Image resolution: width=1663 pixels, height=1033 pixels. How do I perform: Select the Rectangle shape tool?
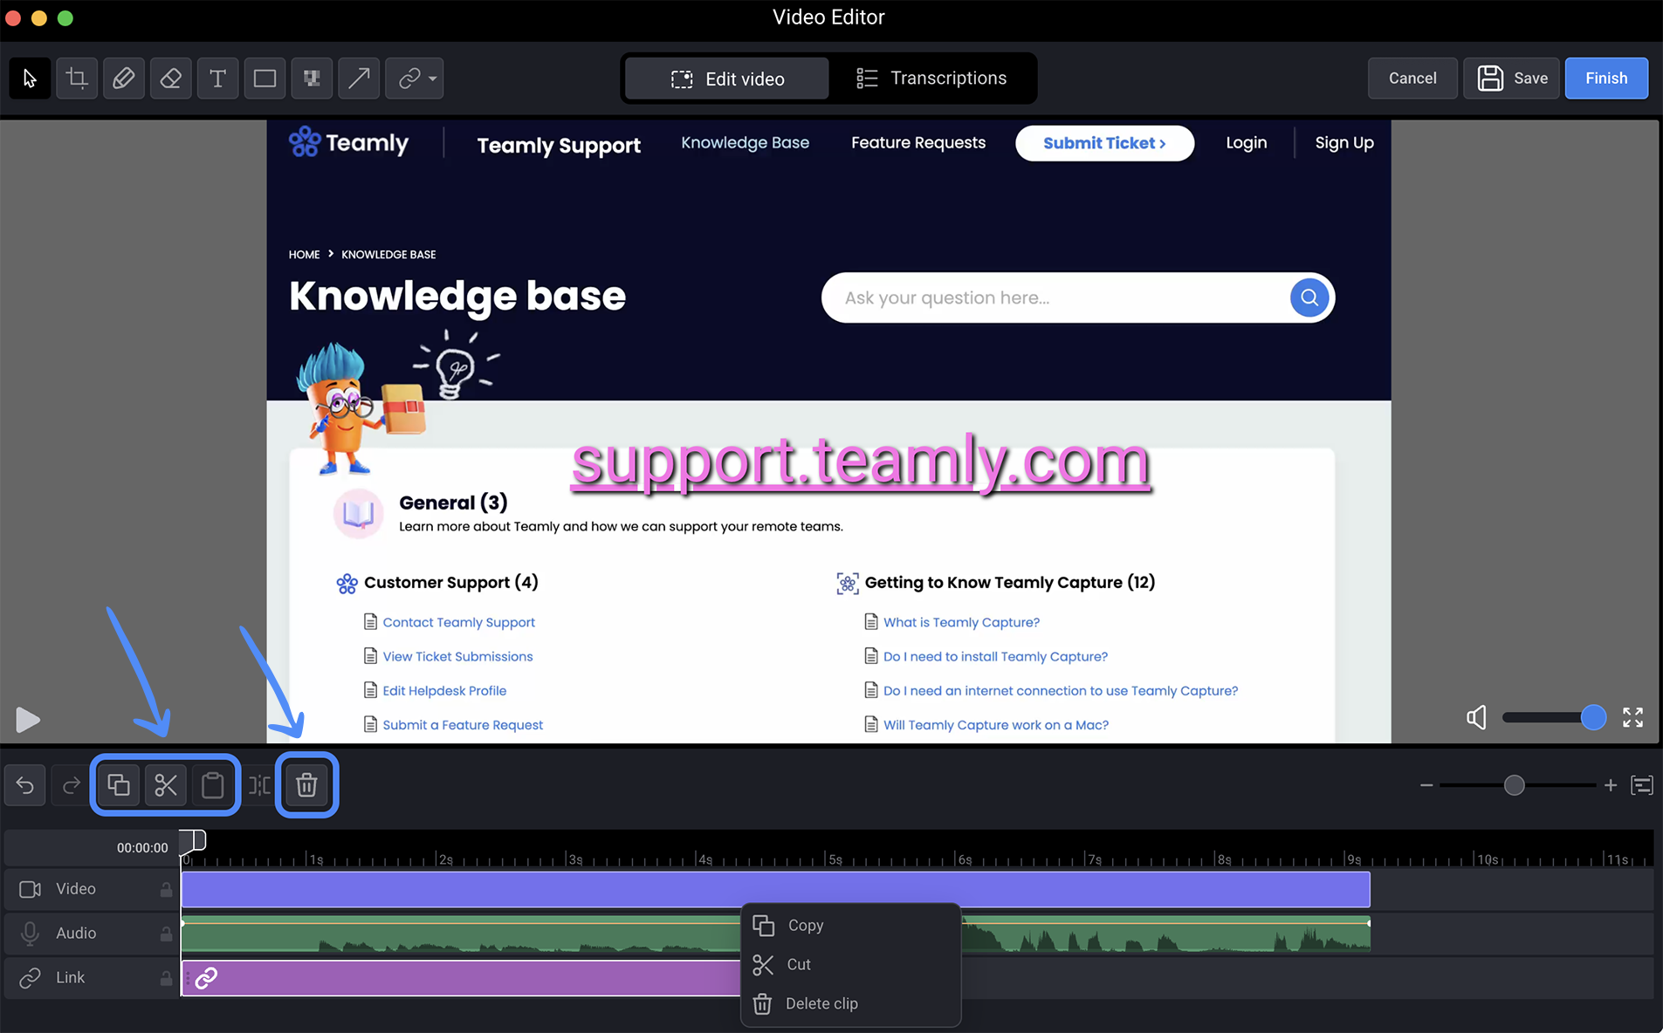tap(265, 79)
